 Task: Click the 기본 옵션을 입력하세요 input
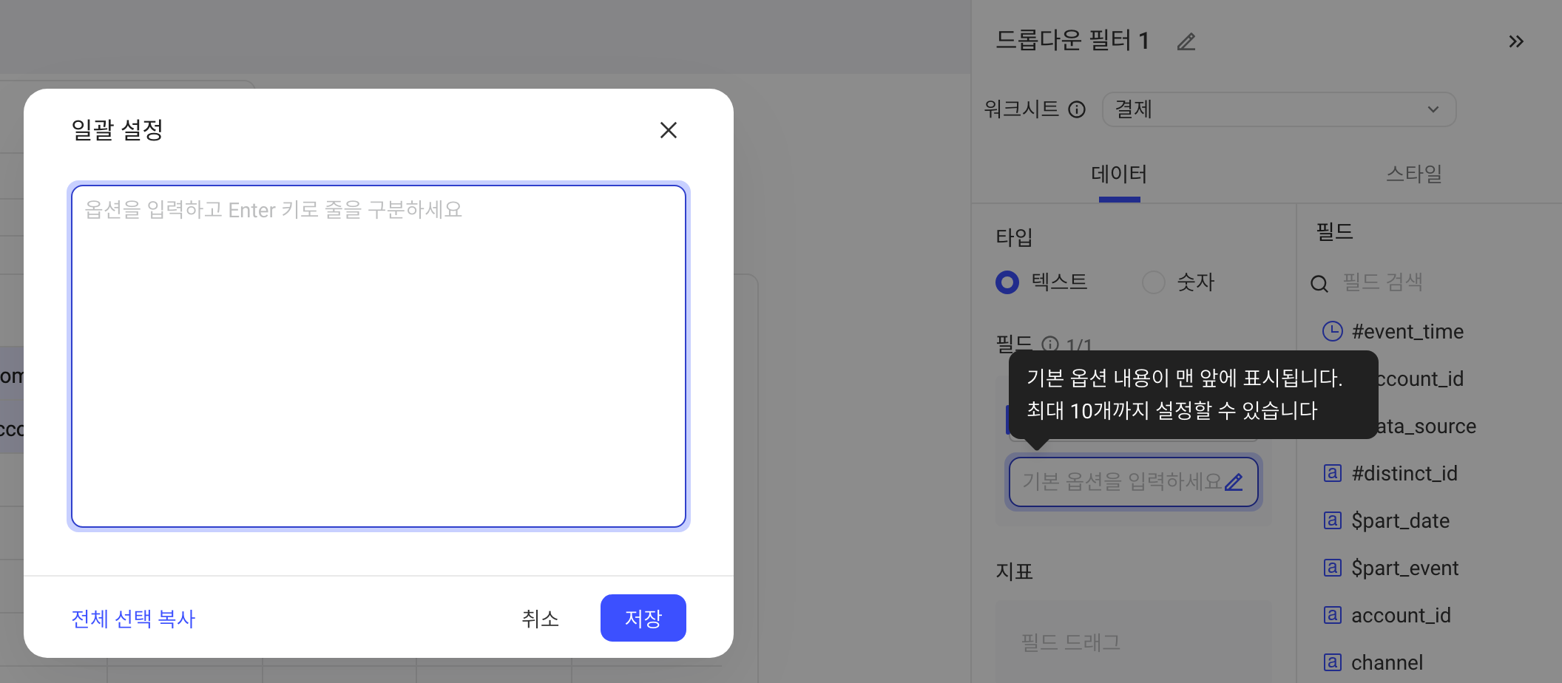(1133, 482)
